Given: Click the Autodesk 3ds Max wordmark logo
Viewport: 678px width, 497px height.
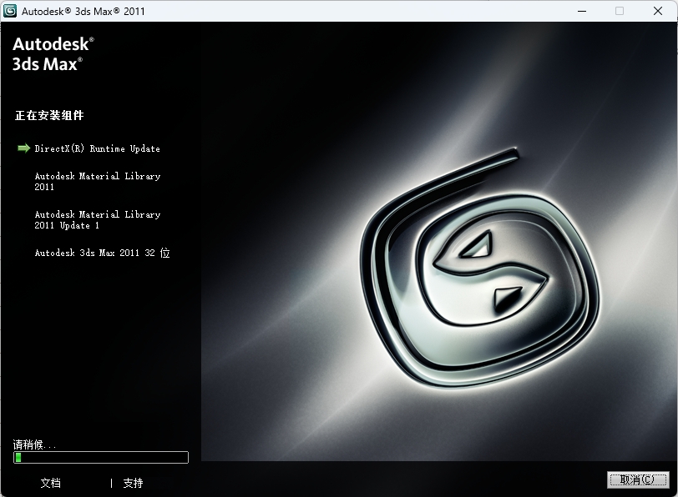Looking at the screenshot, I should coord(53,53).
